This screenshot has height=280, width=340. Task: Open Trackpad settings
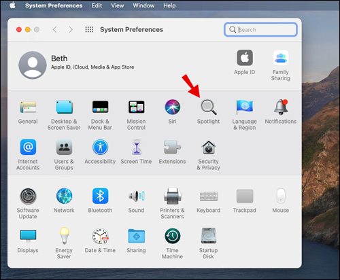point(245,196)
